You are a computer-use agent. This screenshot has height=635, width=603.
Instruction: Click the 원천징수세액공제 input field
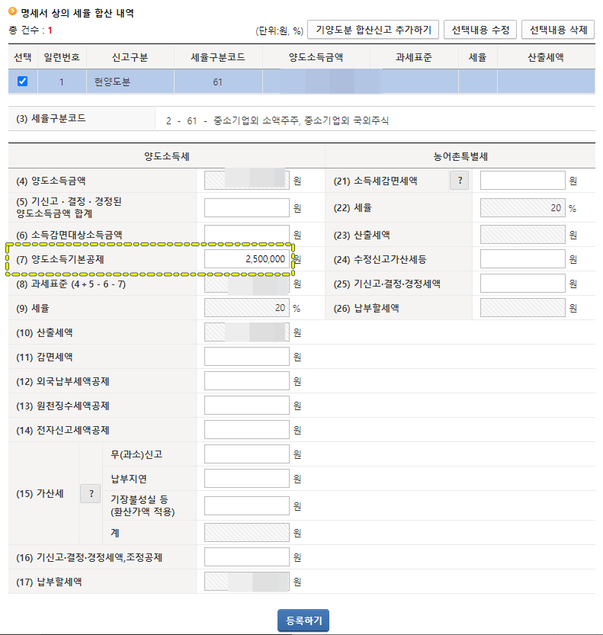(247, 405)
